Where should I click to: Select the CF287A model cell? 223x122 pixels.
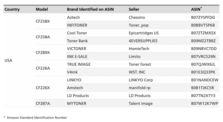click(43, 103)
